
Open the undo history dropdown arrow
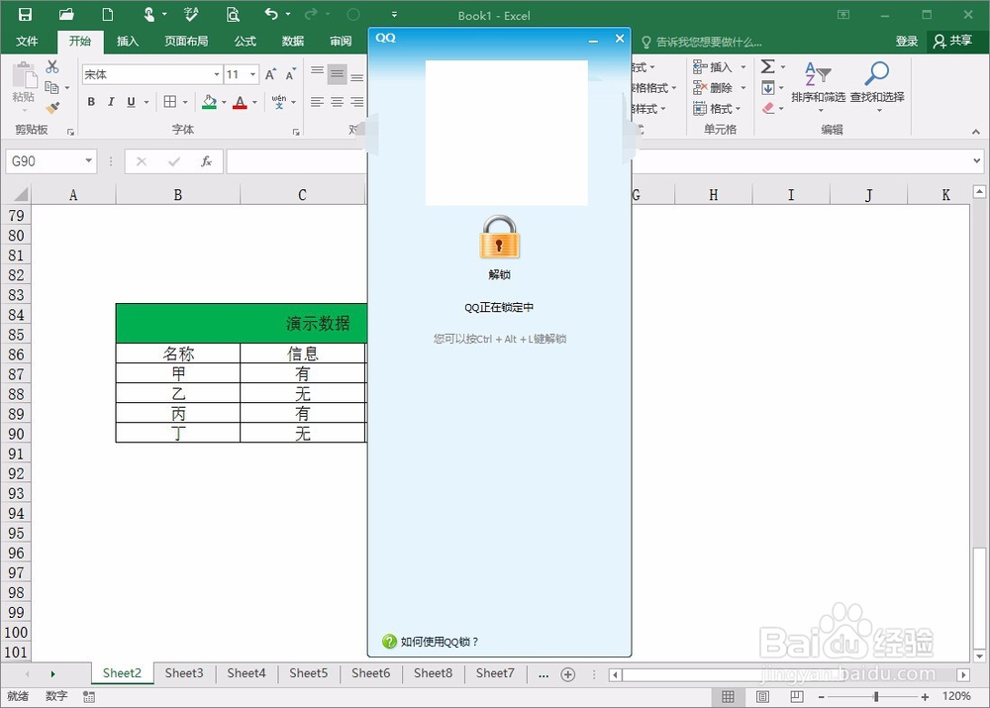288,14
